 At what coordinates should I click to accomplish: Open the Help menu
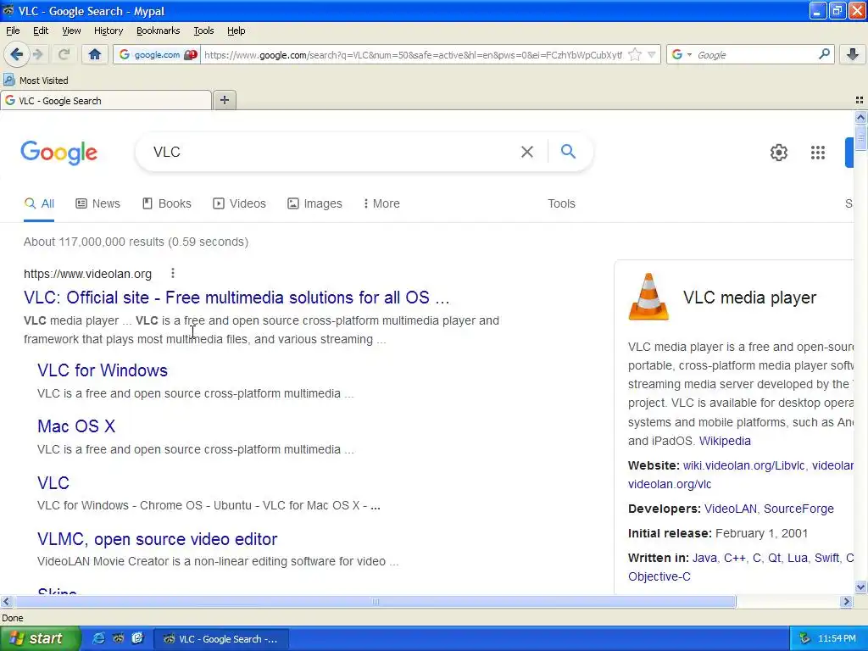pyautogui.click(x=236, y=31)
